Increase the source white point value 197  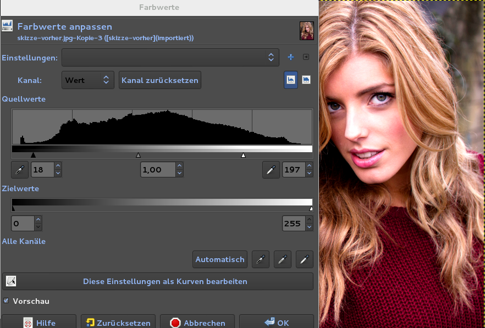pyautogui.click(x=309, y=166)
